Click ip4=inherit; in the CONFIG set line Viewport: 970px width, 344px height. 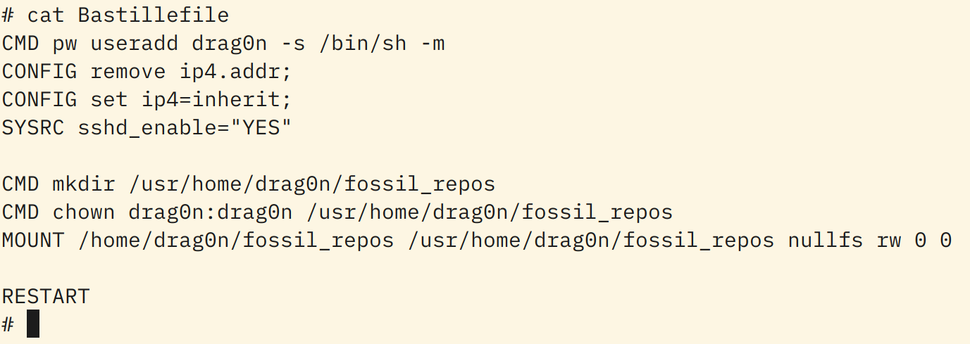(217, 99)
